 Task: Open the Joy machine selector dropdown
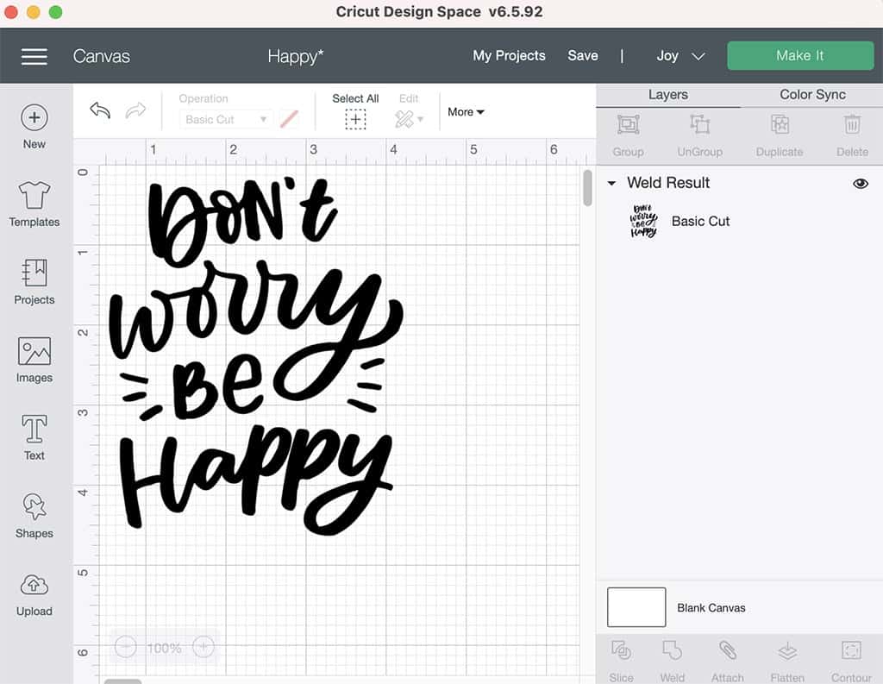click(x=680, y=56)
